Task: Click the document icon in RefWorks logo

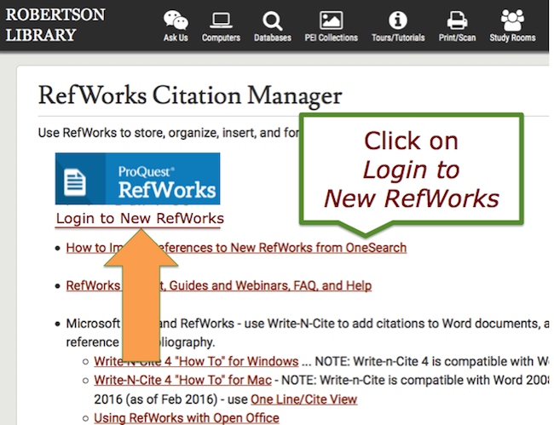Action: coord(76,181)
